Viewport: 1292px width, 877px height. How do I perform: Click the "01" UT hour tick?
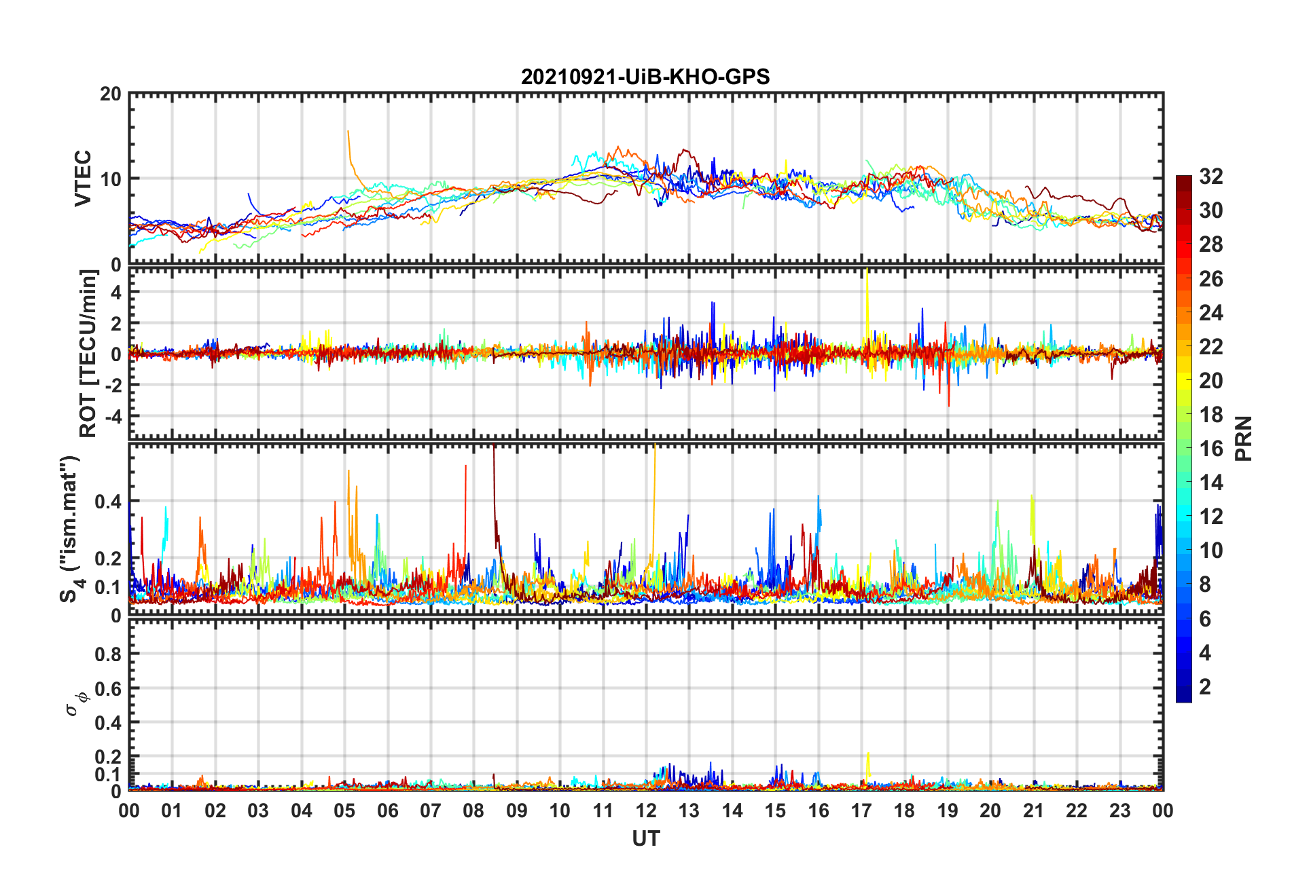[x=172, y=810]
